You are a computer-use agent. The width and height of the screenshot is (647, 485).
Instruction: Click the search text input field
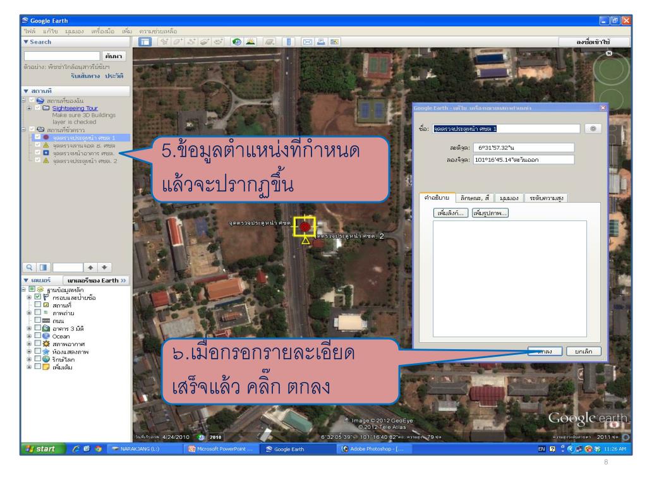(62, 56)
